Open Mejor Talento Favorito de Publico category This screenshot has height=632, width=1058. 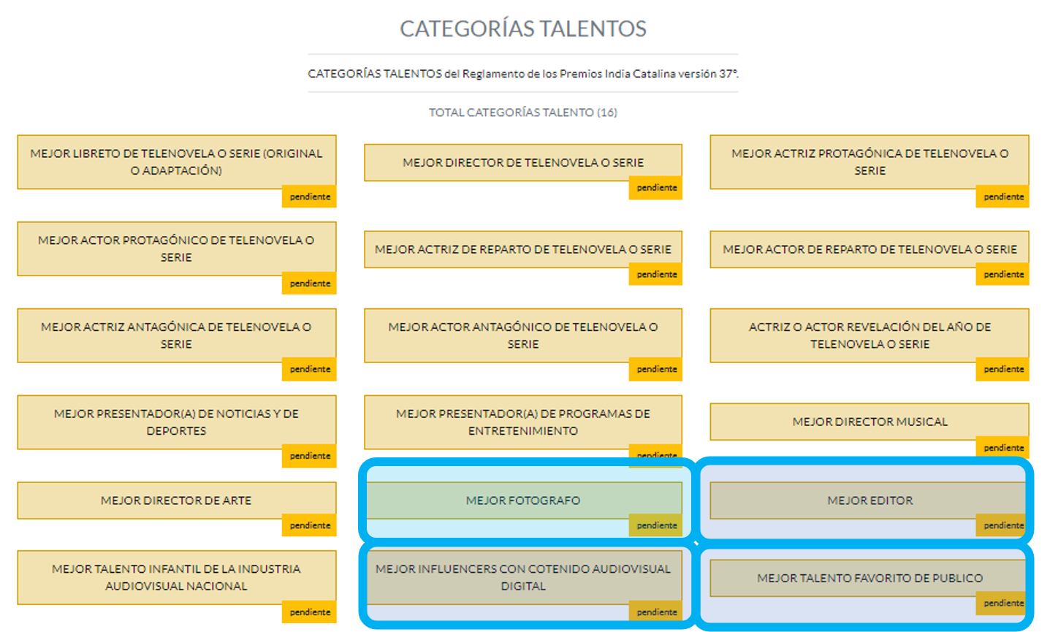click(869, 578)
